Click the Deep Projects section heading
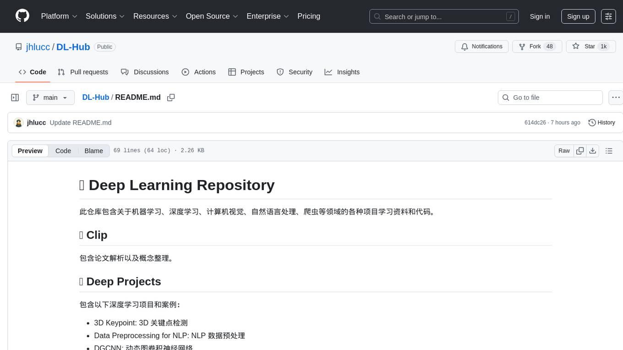623x350 pixels. (x=120, y=281)
